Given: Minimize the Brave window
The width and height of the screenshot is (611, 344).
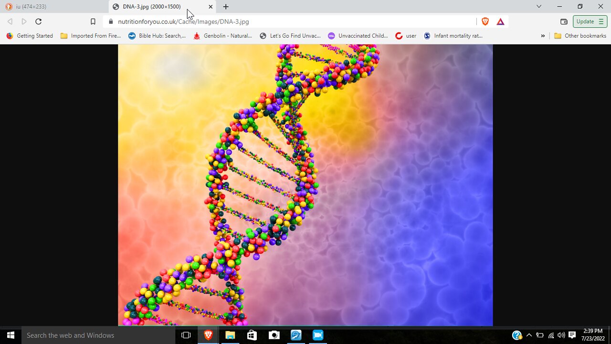Looking at the screenshot, I should [559, 7].
